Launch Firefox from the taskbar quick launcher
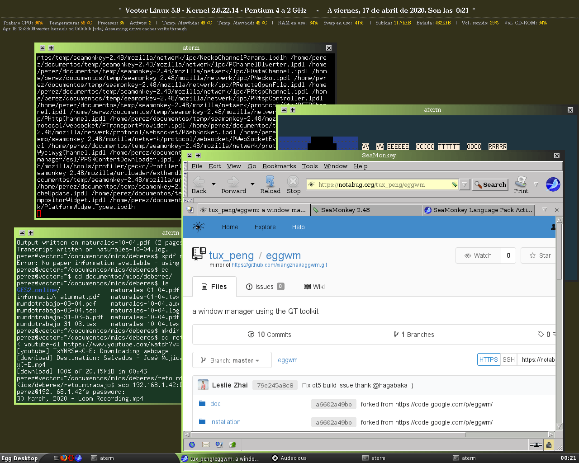Viewport: 579px width, 463px height. [x=64, y=458]
